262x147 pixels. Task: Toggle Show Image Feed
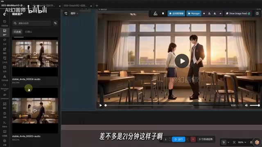(238, 13)
